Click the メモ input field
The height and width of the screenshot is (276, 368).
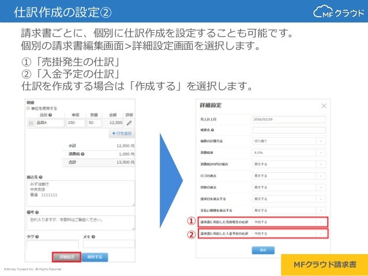[109, 244]
